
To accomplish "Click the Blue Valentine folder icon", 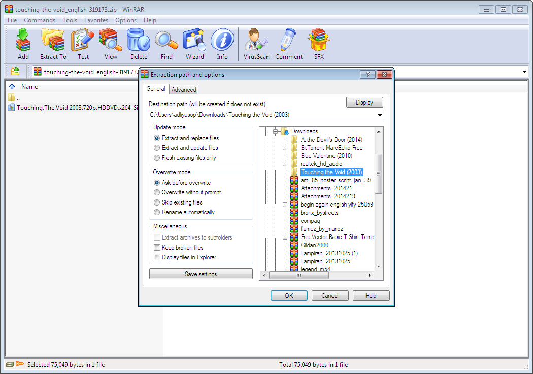I will [x=294, y=156].
